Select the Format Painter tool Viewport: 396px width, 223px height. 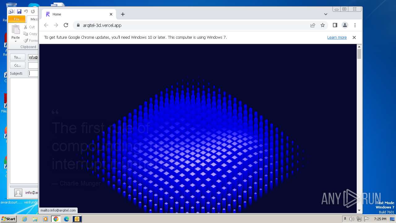[x=30, y=41]
